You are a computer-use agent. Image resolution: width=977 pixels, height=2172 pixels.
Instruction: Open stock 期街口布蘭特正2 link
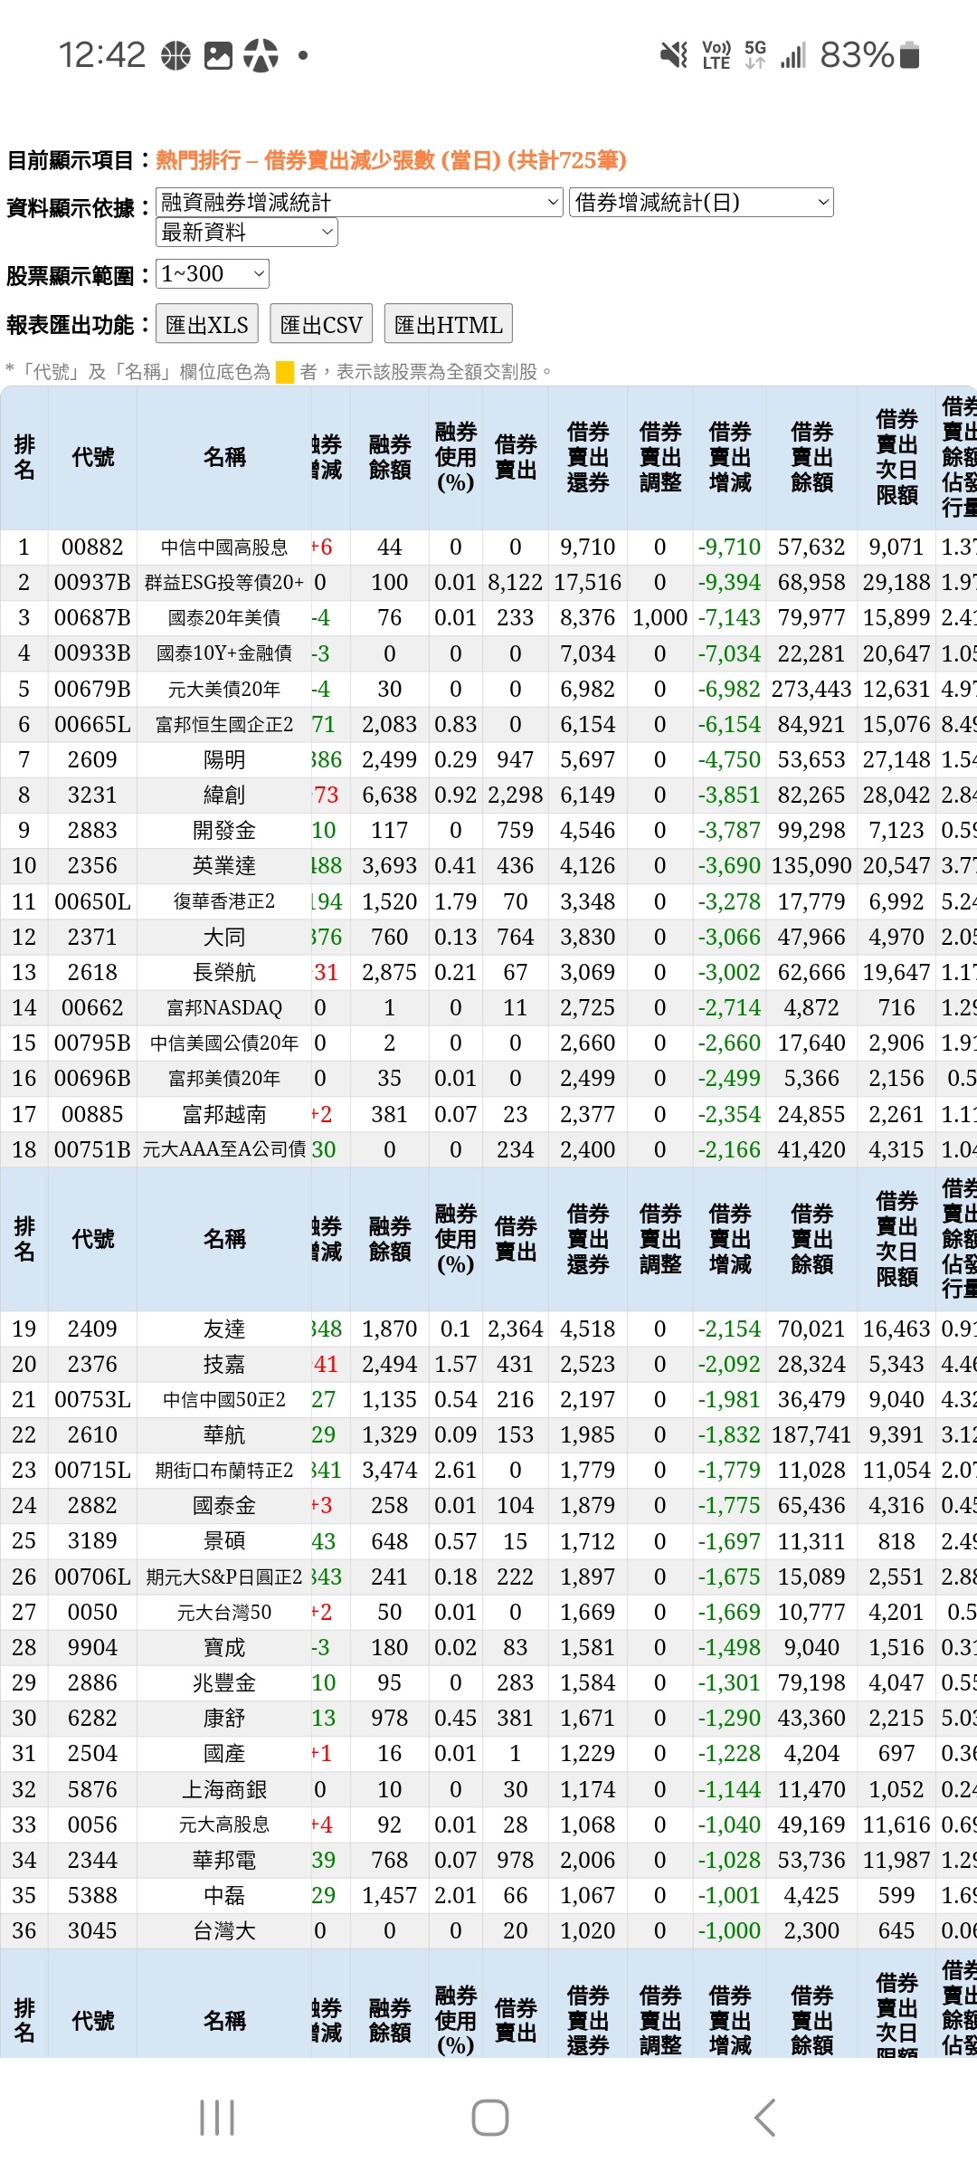[x=224, y=1471]
